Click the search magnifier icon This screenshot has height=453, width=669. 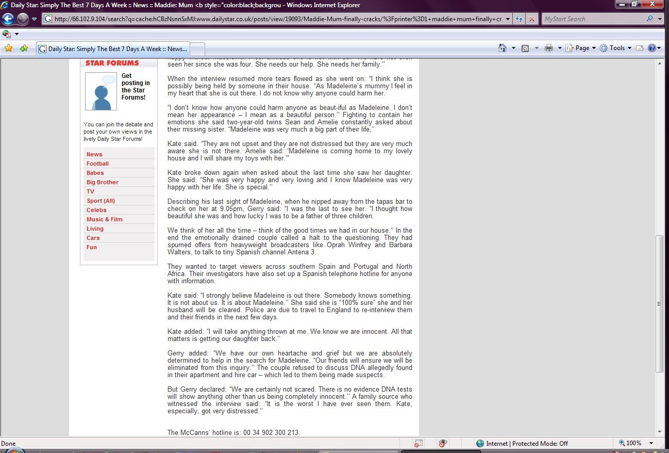click(x=649, y=19)
